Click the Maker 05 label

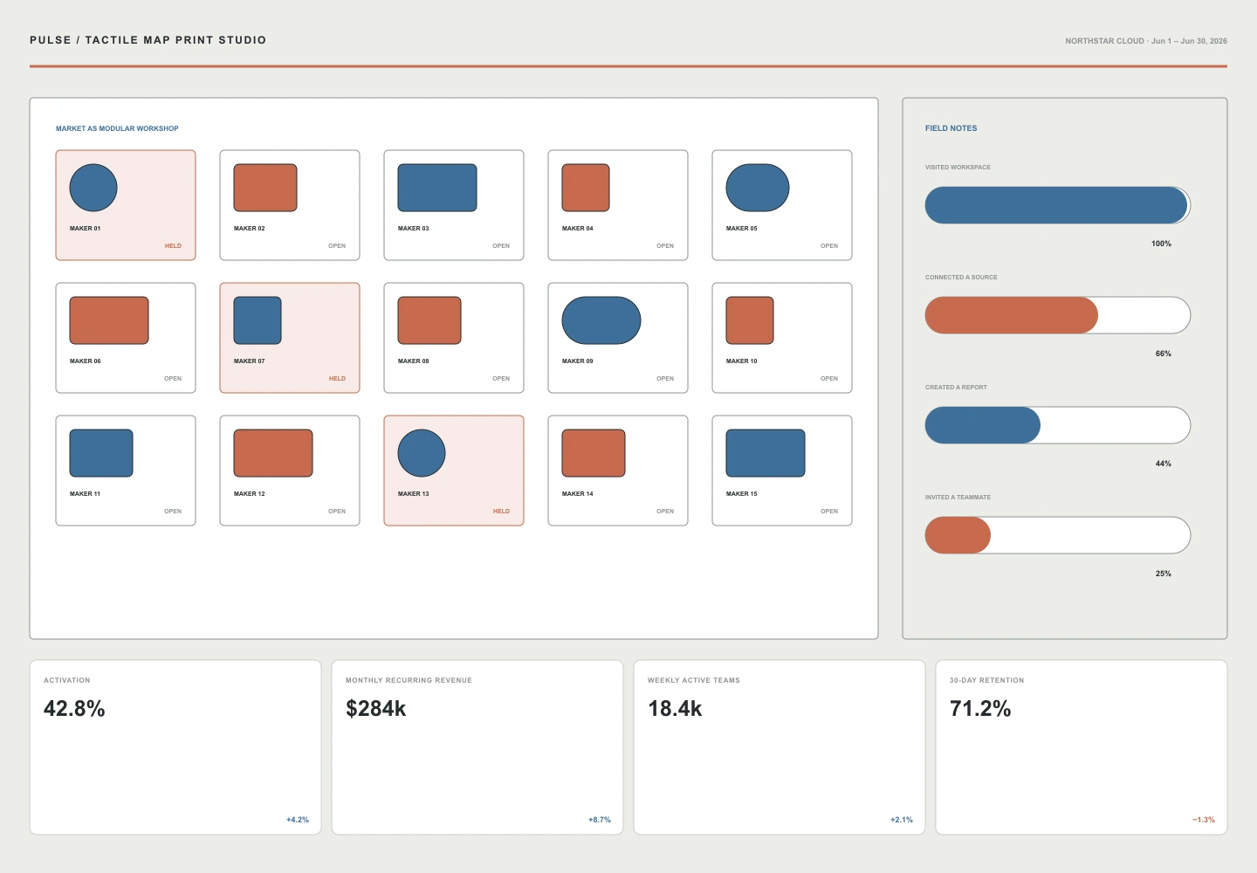pos(742,229)
